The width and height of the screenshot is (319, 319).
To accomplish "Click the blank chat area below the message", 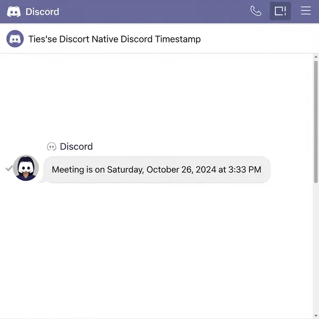I will click(x=159, y=245).
